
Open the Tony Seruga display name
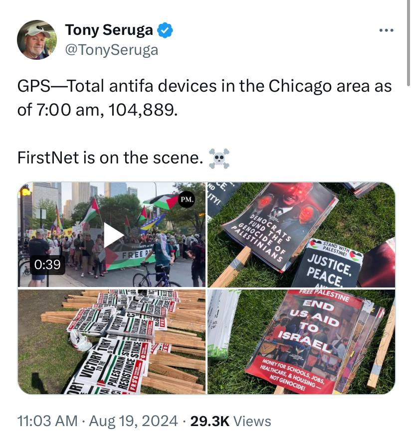(x=109, y=30)
